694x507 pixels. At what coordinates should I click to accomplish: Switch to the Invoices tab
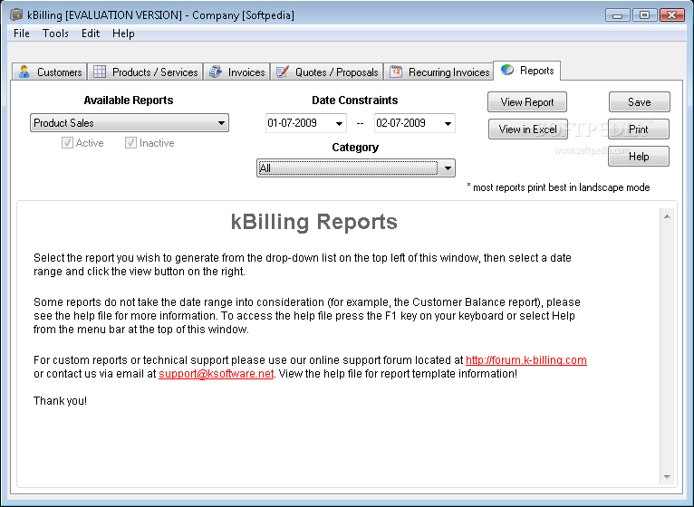236,72
